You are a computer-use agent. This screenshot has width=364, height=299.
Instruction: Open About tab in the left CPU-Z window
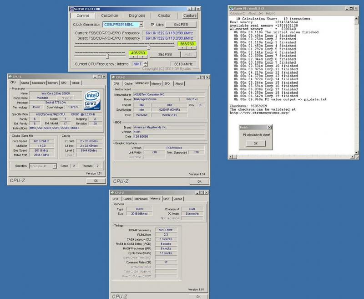[x=76, y=83]
